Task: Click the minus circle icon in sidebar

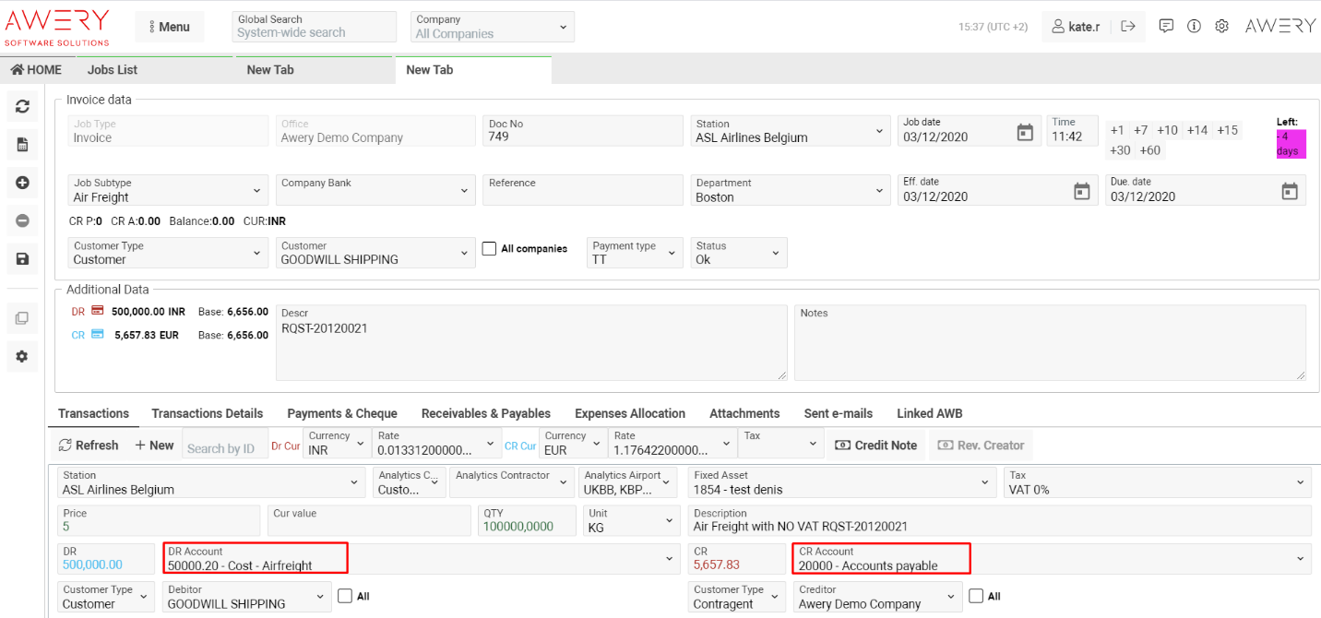Action: [22, 220]
